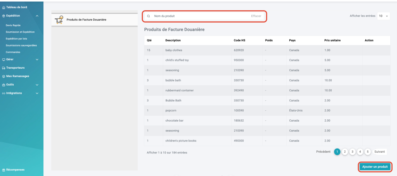Go to Tableau de bord
397x176 pixels.
17,7
